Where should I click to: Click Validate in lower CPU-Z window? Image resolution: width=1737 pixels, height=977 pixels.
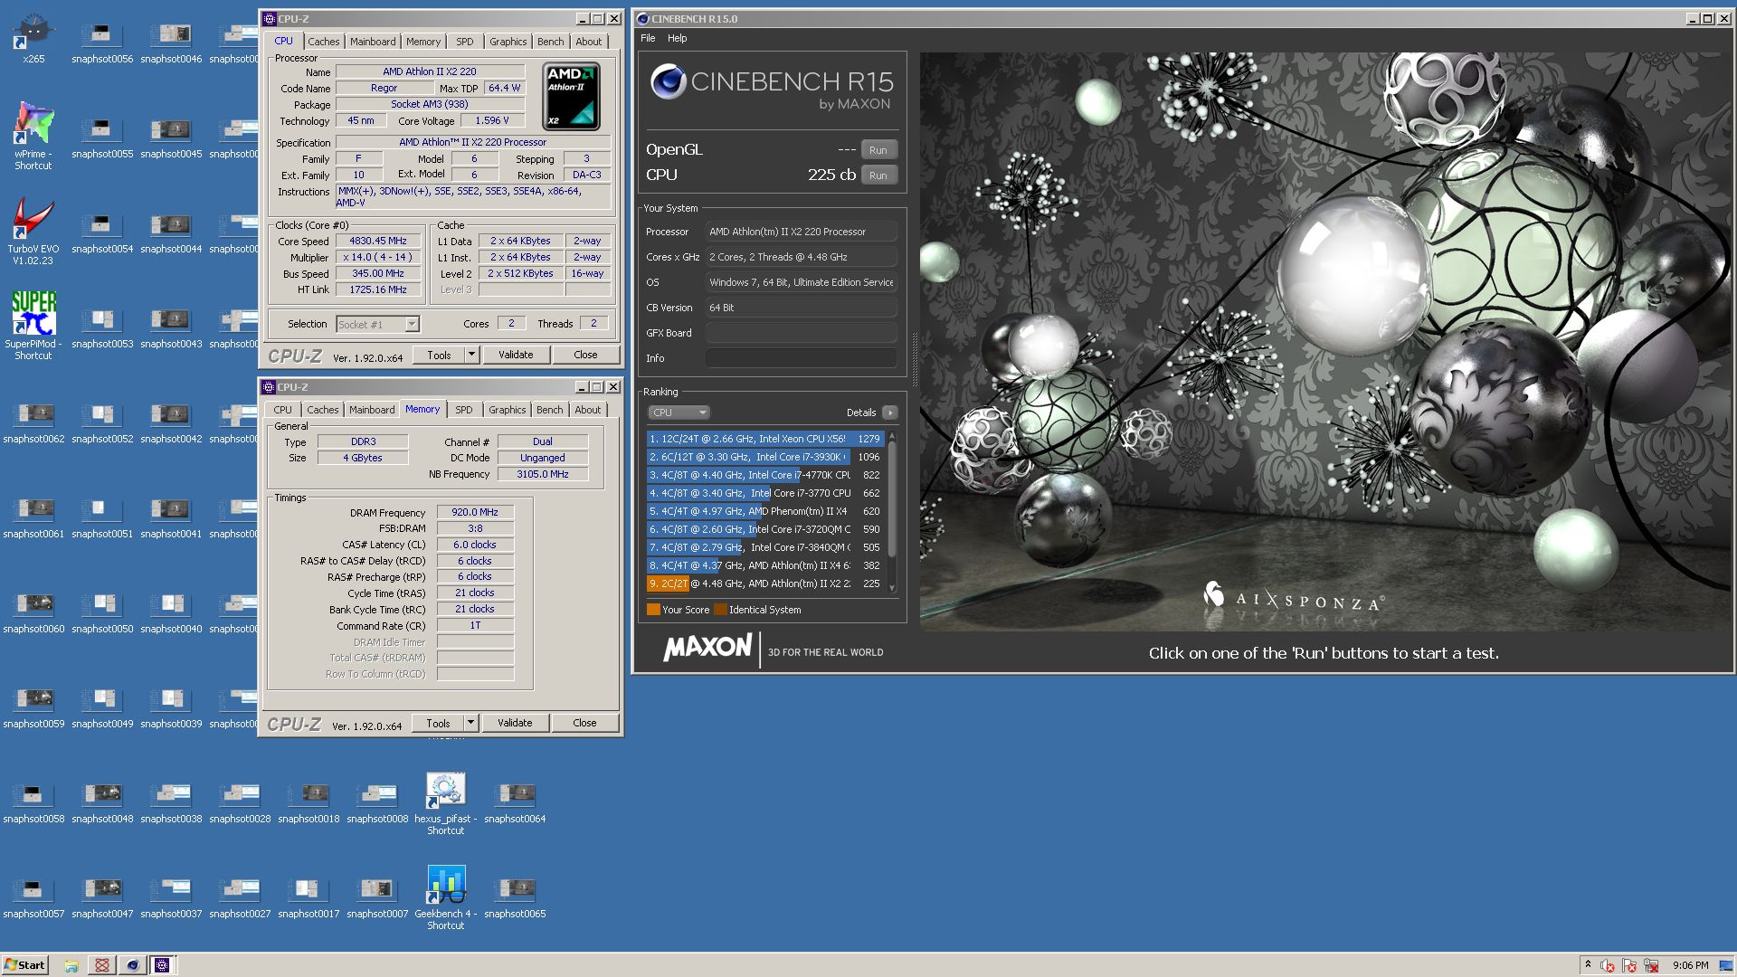[x=515, y=723]
